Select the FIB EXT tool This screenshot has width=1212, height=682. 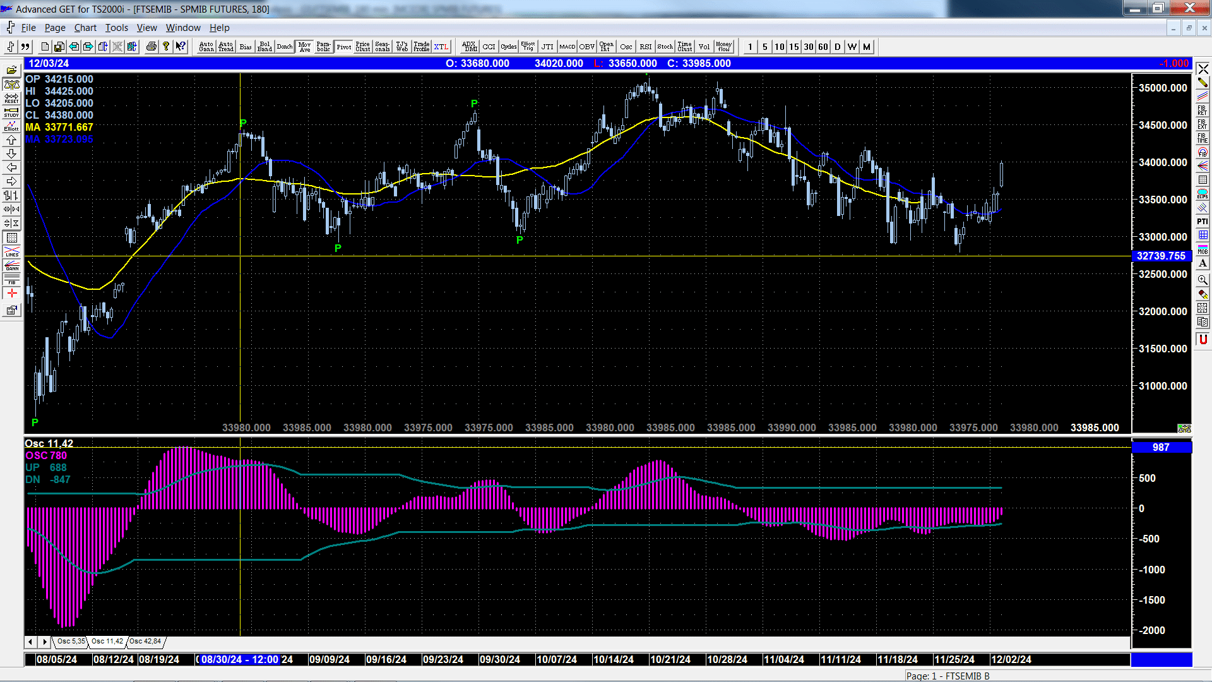click(1203, 124)
